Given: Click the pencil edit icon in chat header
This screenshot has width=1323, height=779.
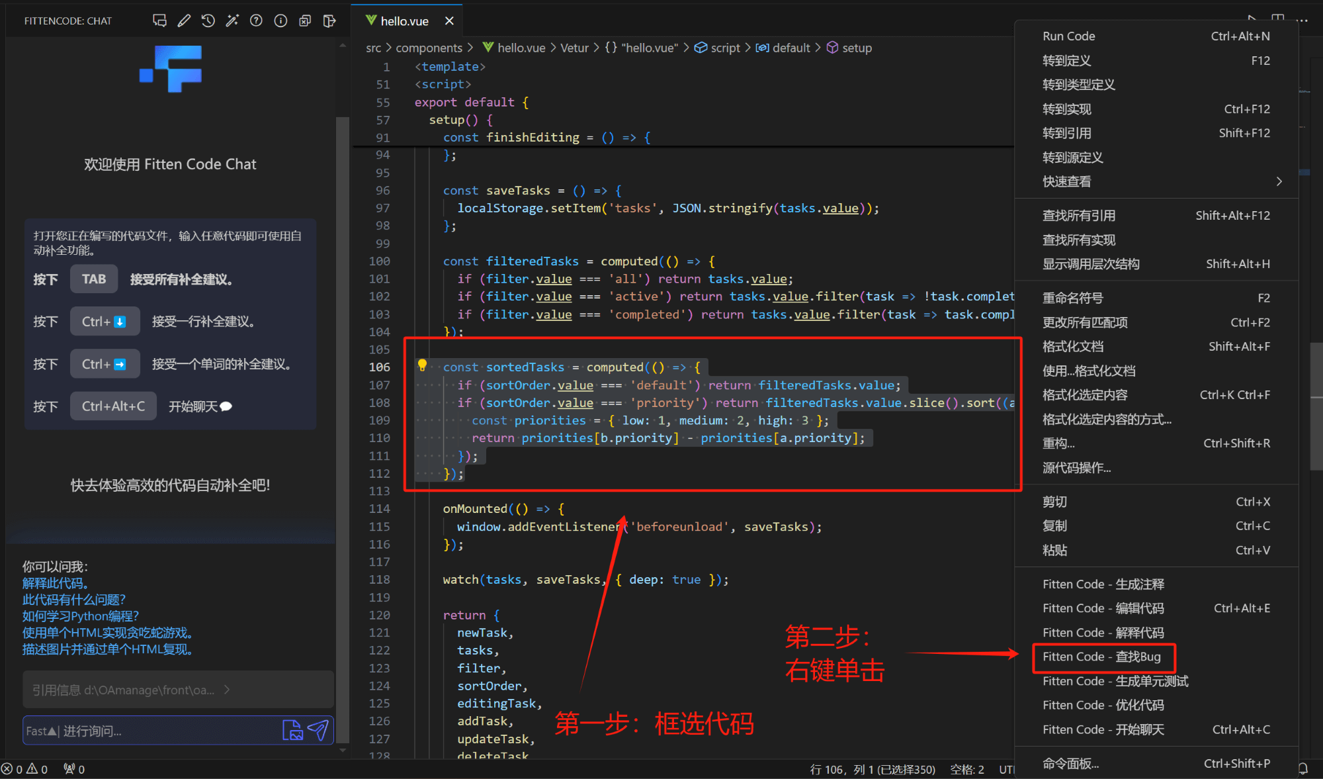Looking at the screenshot, I should click(x=184, y=21).
